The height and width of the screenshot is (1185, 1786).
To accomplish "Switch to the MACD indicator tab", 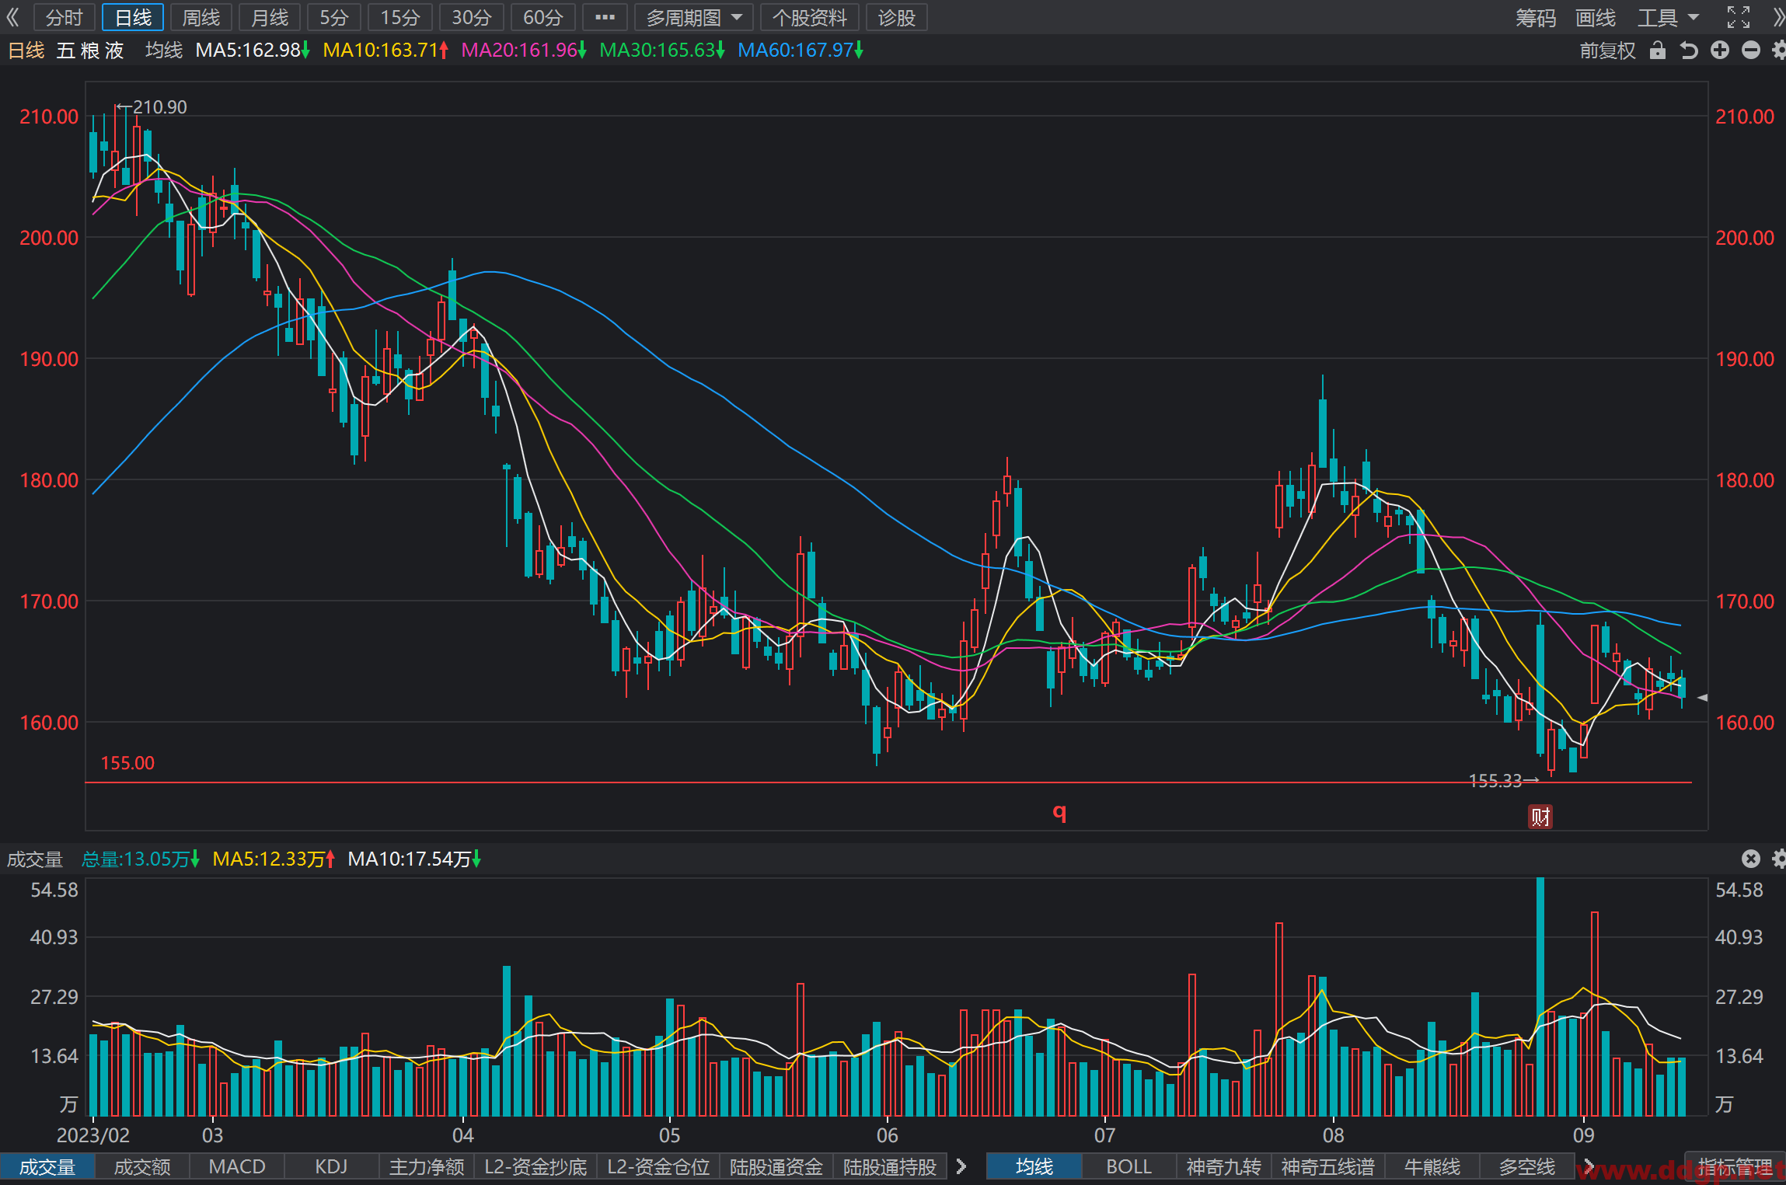I will (x=237, y=1166).
